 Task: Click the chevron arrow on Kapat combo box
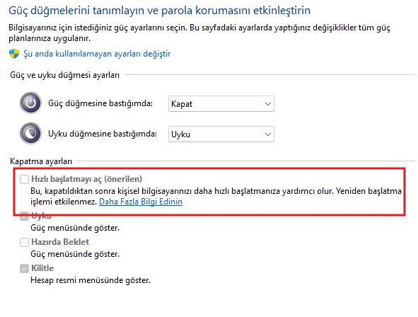(x=268, y=104)
